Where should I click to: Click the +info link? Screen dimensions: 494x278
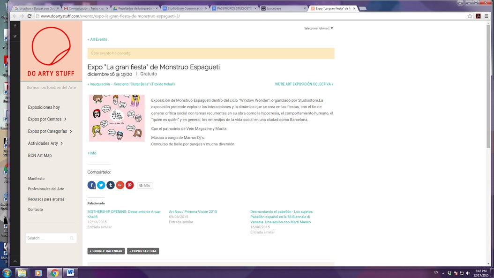(x=92, y=153)
